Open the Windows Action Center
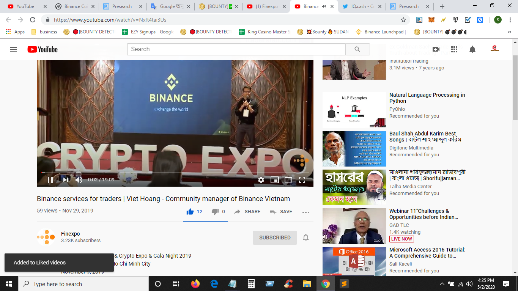 [x=506, y=284]
